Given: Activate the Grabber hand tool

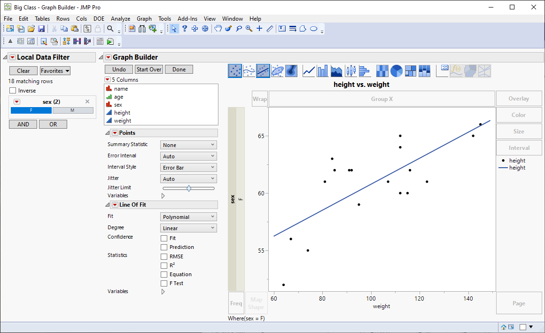Looking at the screenshot, I should tap(218, 29).
